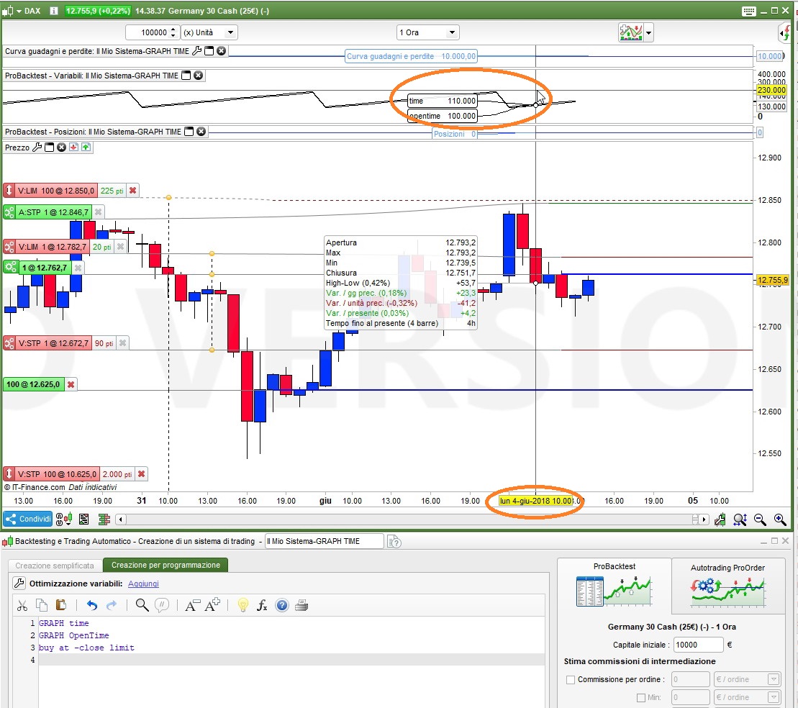Move Prezzo panel up with green arrow
This screenshot has height=708, width=798.
(86, 147)
